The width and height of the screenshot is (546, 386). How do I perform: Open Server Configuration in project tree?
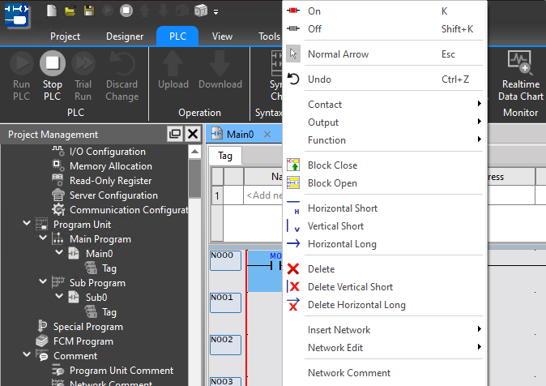coord(113,195)
